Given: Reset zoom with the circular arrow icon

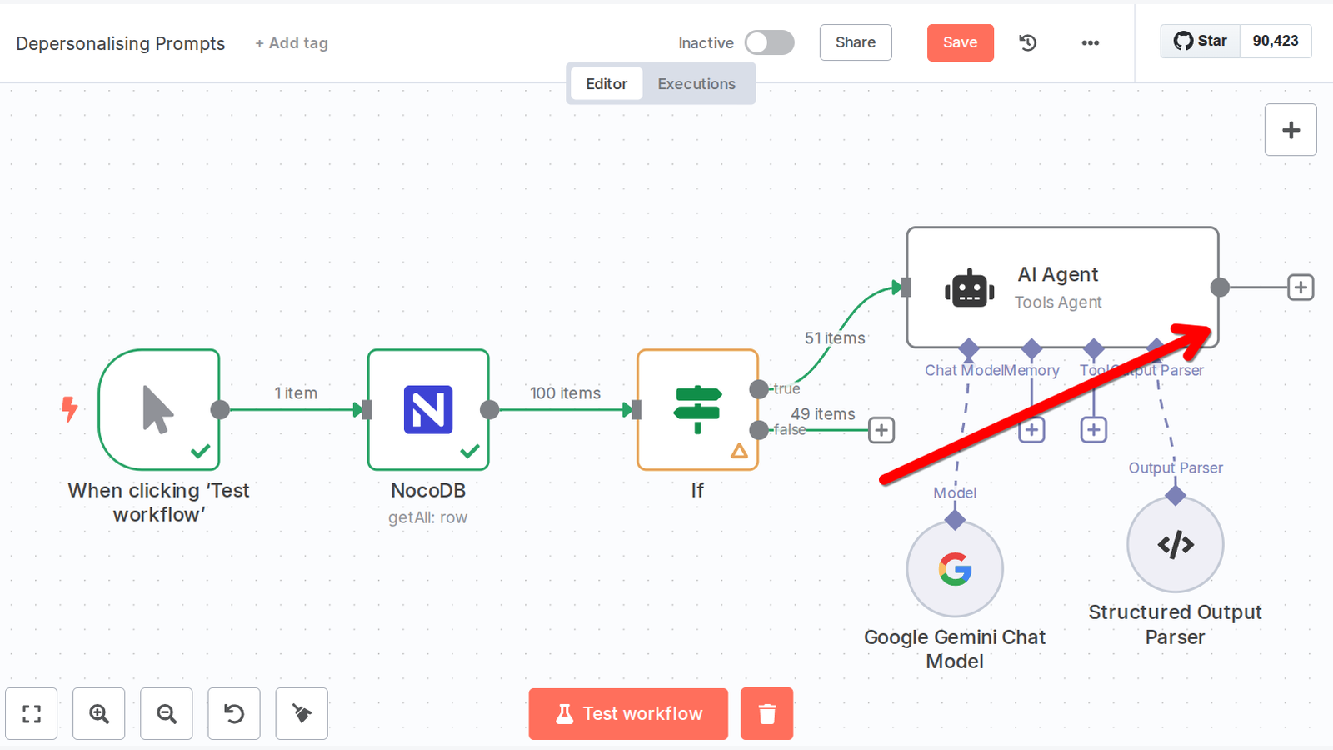Looking at the screenshot, I should pyautogui.click(x=234, y=714).
